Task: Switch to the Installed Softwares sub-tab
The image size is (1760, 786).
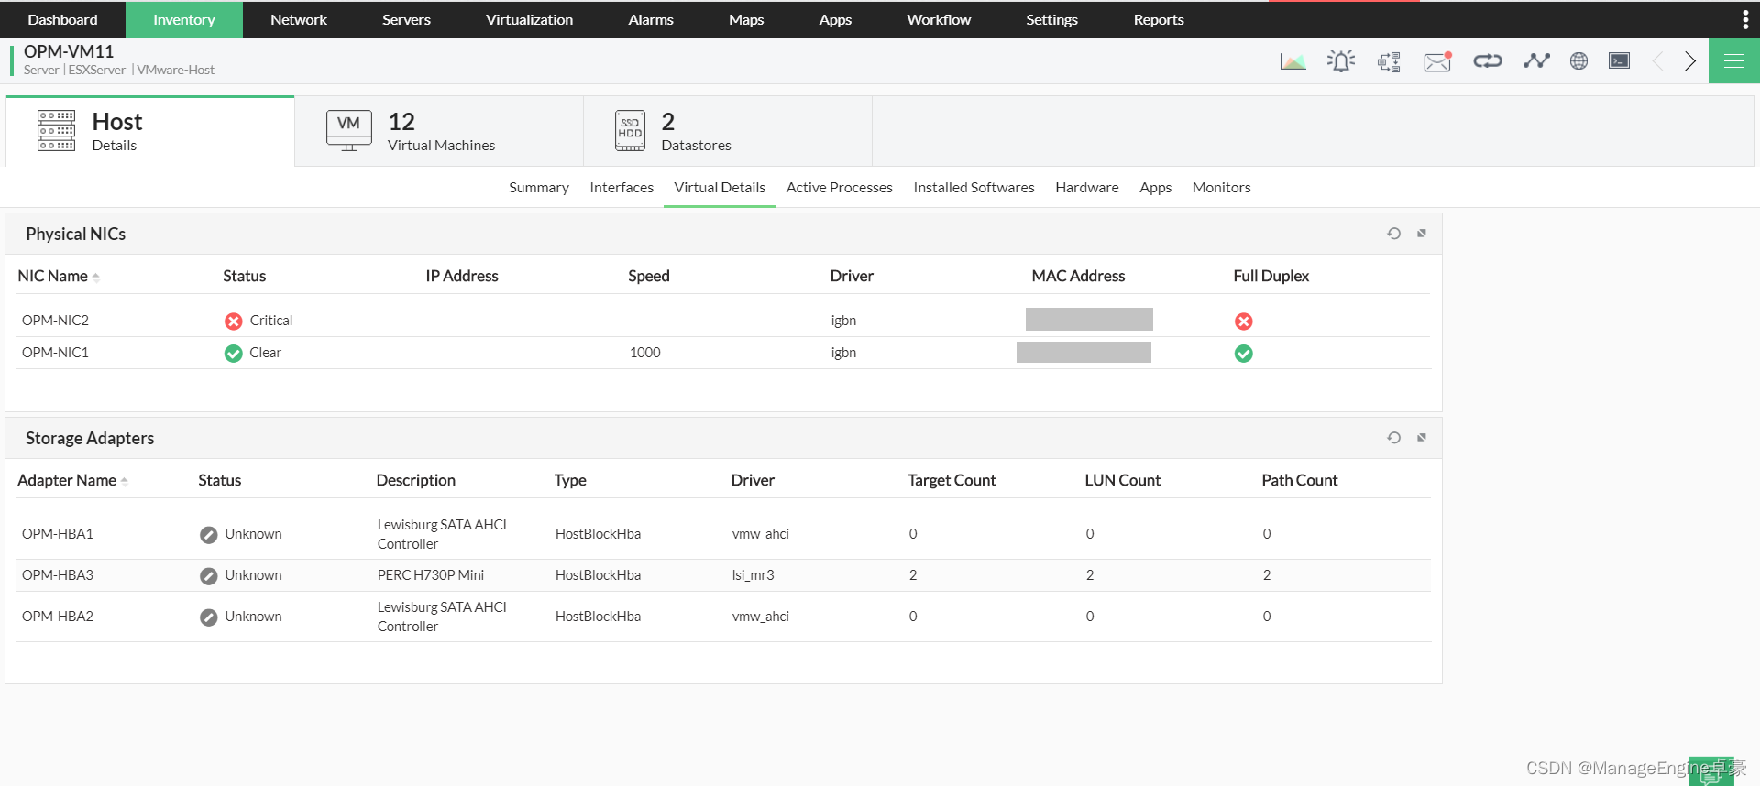Action: tap(973, 187)
